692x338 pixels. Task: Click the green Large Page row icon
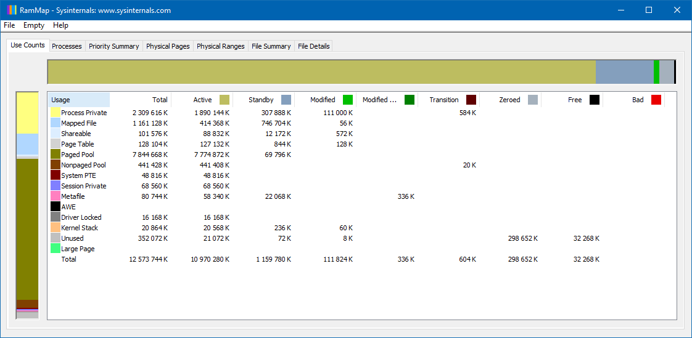(x=56, y=249)
